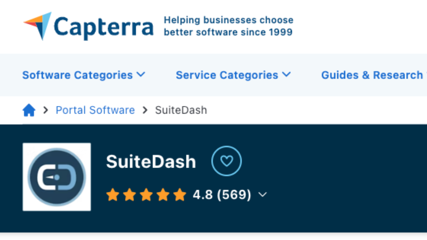427x240 pixels.
Task: Expand the rating breakdown dropdown chevron
Action: [x=263, y=194]
